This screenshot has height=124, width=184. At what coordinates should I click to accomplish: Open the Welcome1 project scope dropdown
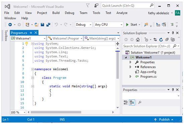28,38
